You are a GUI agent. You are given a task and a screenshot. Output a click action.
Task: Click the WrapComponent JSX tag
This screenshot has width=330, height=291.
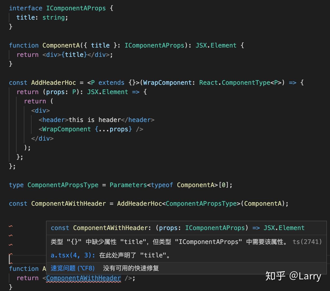(65, 129)
